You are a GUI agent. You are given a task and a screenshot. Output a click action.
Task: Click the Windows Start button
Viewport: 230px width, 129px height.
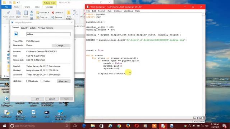4,126
